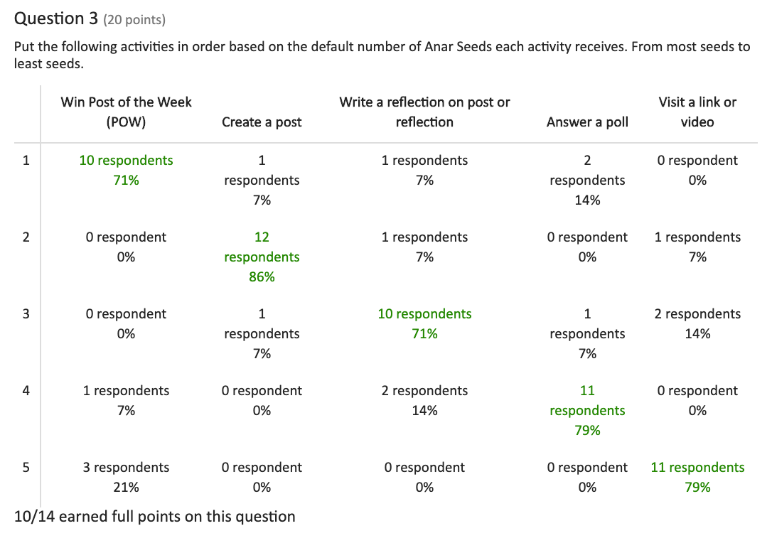Select the row number 5 label
The height and width of the screenshot is (543, 772).
[26, 467]
